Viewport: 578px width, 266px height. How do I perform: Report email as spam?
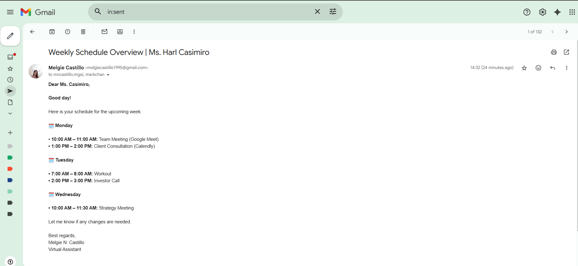click(x=68, y=32)
